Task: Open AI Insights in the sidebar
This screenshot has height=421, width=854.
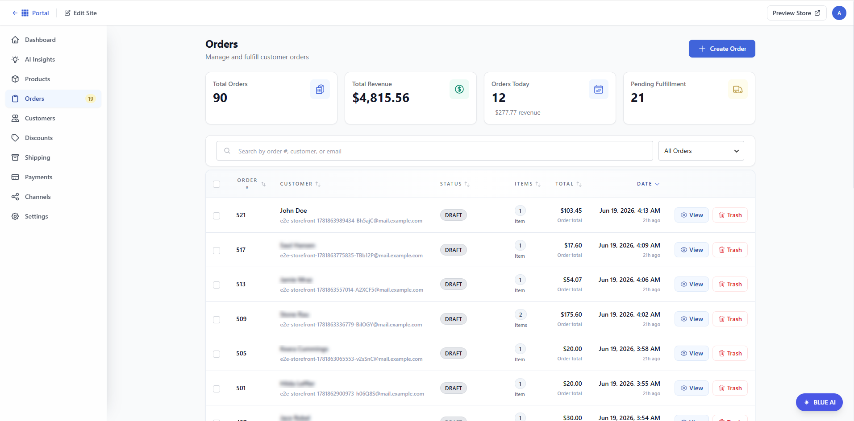Action: click(53, 59)
